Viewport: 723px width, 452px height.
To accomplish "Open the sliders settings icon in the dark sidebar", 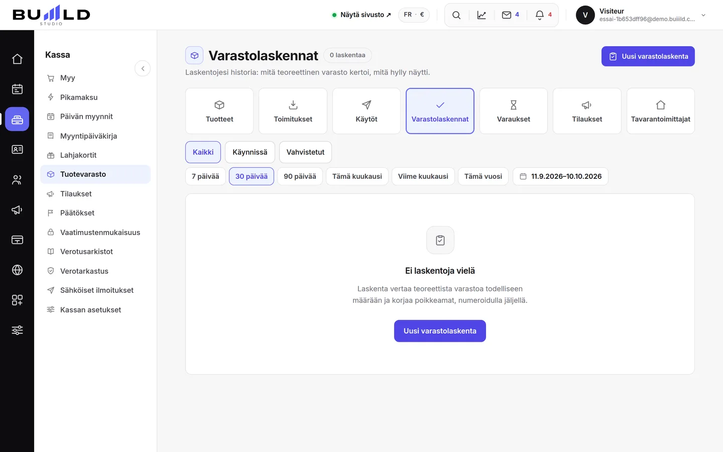I will [17, 330].
